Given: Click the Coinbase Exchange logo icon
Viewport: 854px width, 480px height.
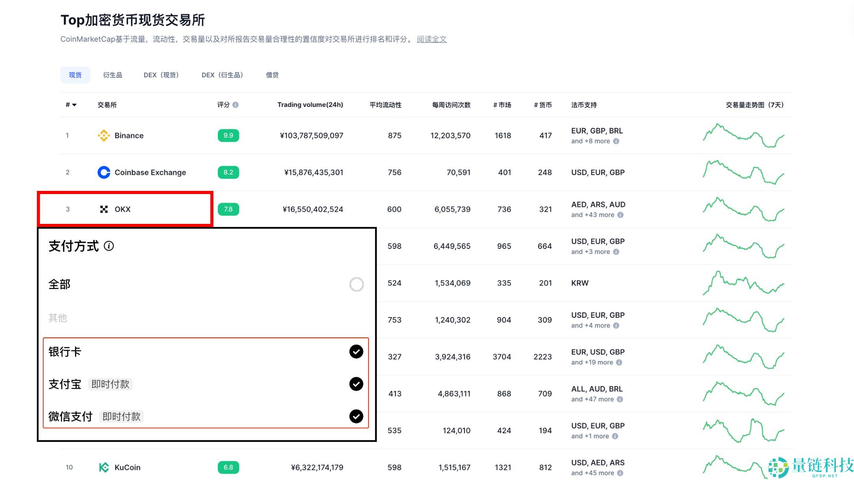Looking at the screenshot, I should click(104, 172).
